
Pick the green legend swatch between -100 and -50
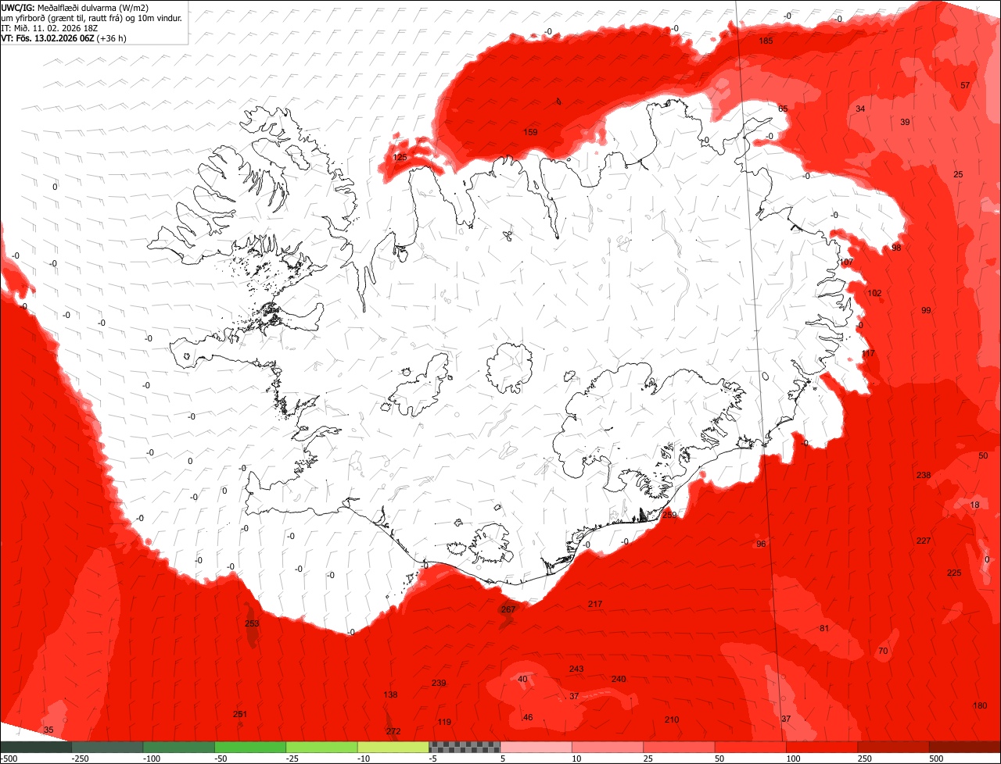[x=179, y=747]
